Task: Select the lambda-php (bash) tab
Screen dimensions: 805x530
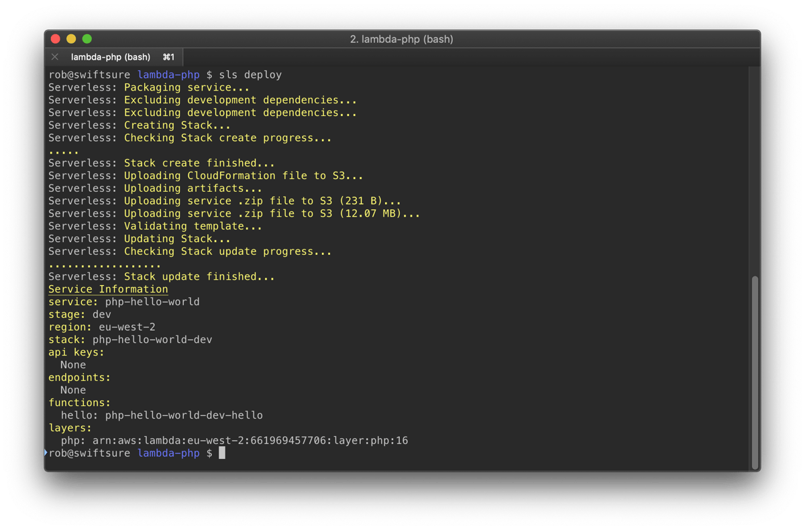Action: 114,57
